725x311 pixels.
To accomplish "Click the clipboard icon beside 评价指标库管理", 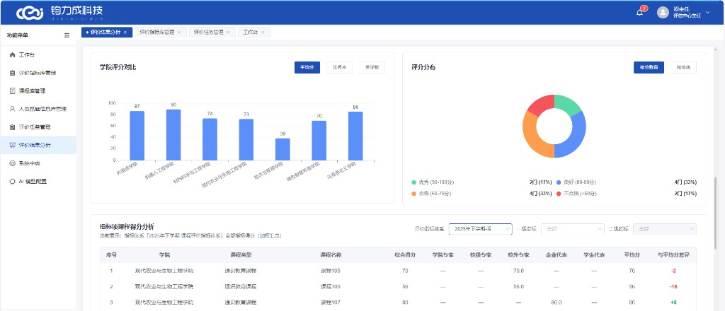I will (x=13, y=73).
